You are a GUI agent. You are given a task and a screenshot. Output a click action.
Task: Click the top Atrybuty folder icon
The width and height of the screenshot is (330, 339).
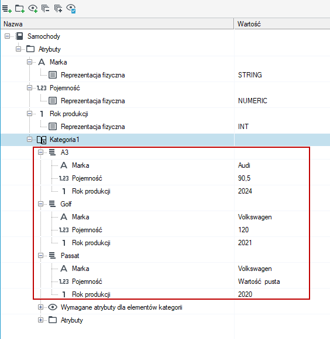tap(30, 49)
